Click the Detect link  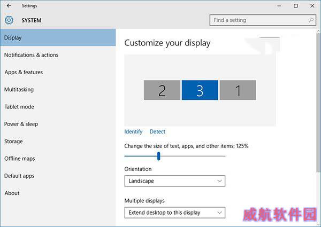[x=157, y=131]
